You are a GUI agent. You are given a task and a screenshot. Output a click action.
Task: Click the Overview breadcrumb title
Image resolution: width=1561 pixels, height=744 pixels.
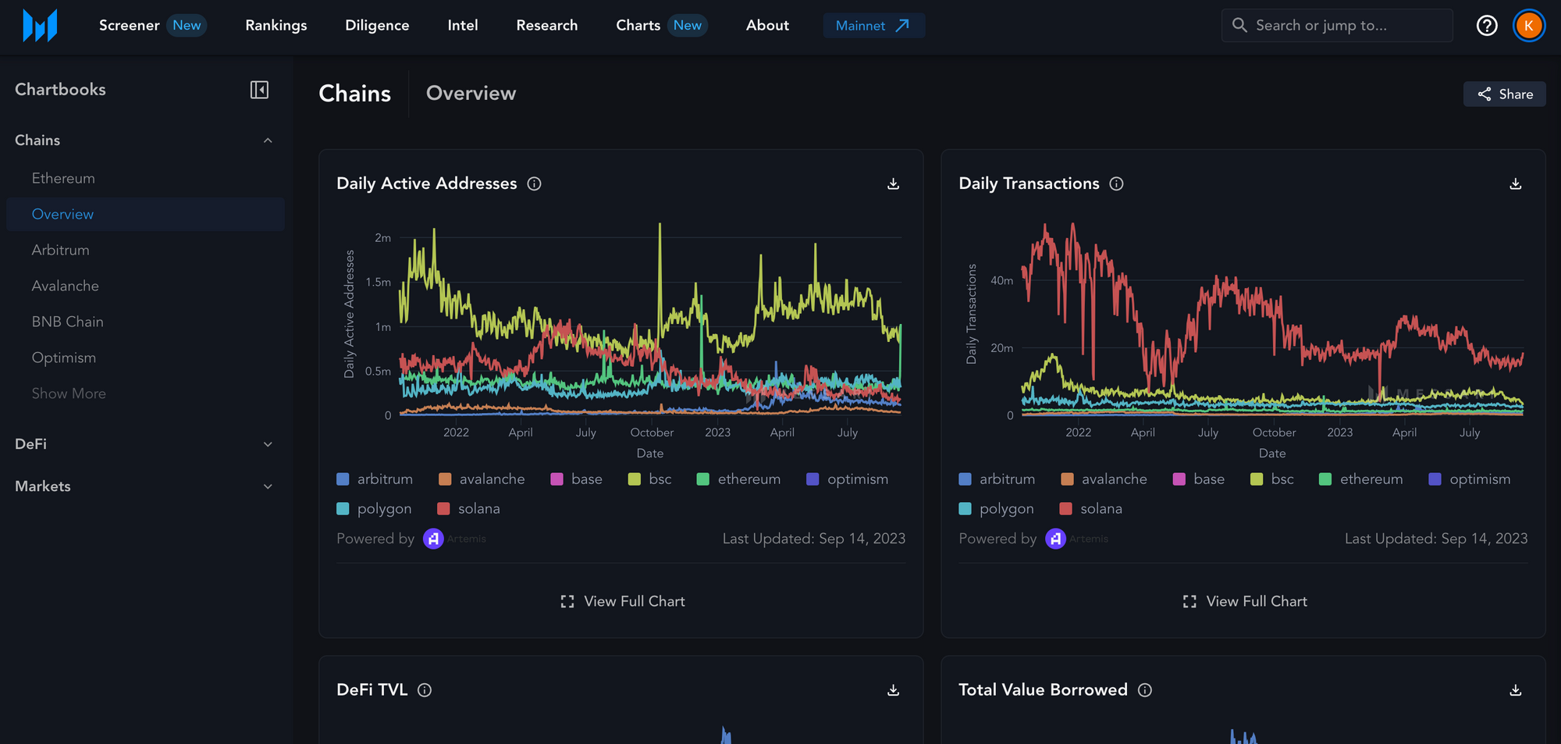pos(471,94)
